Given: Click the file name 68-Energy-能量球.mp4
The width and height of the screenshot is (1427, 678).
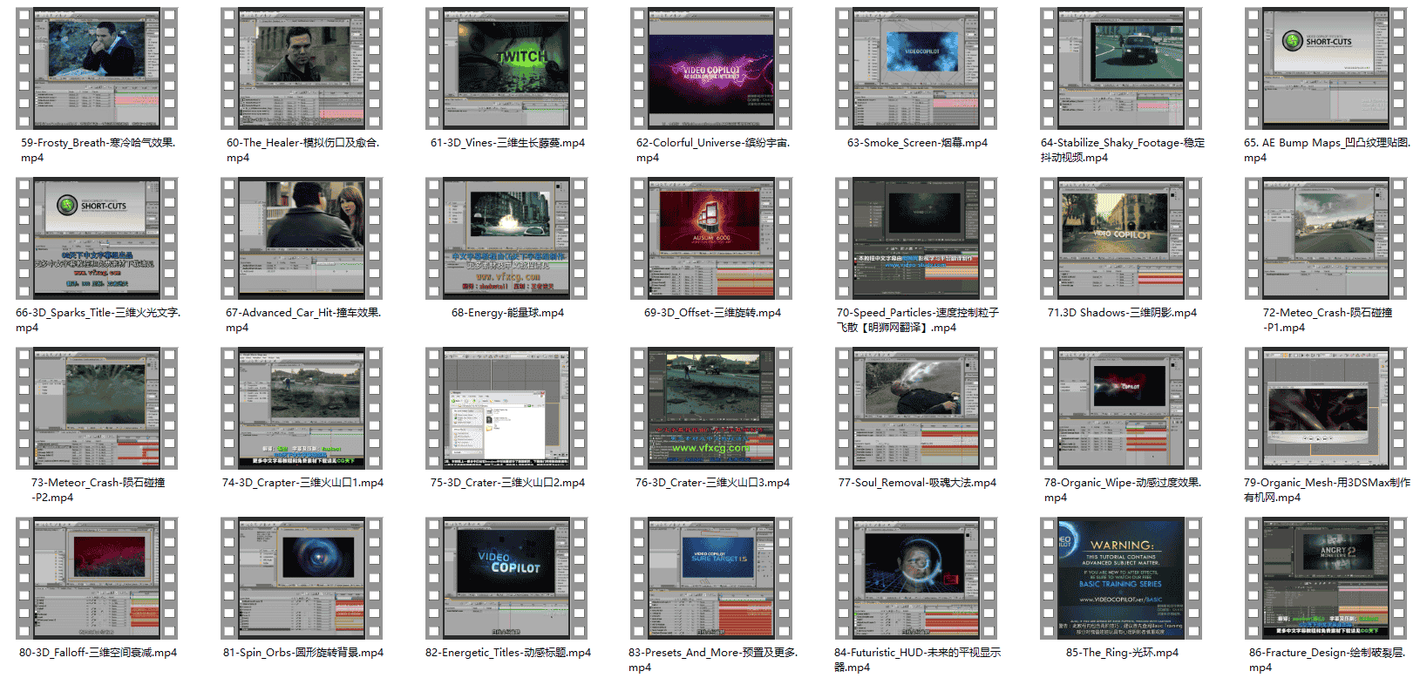Looking at the screenshot, I should 507,313.
